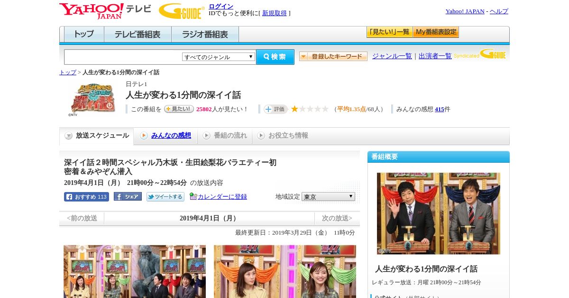Click the Syndicated G-GUIDE logo
Viewport: 569px width, 298px height.
(x=480, y=54)
